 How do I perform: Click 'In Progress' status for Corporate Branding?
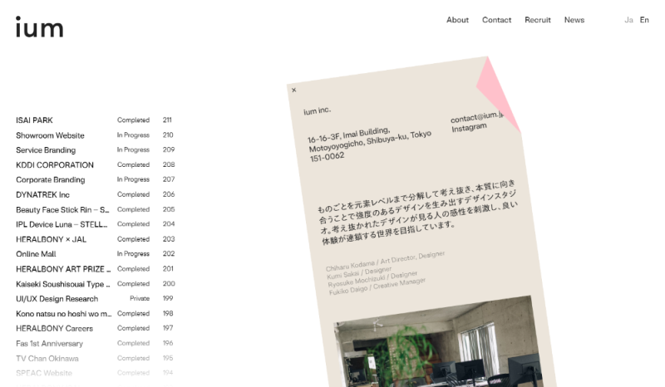[133, 179]
